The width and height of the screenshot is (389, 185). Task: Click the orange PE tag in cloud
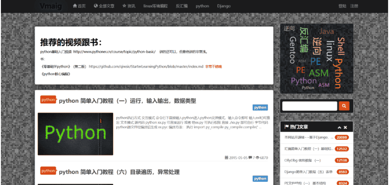click(x=300, y=70)
